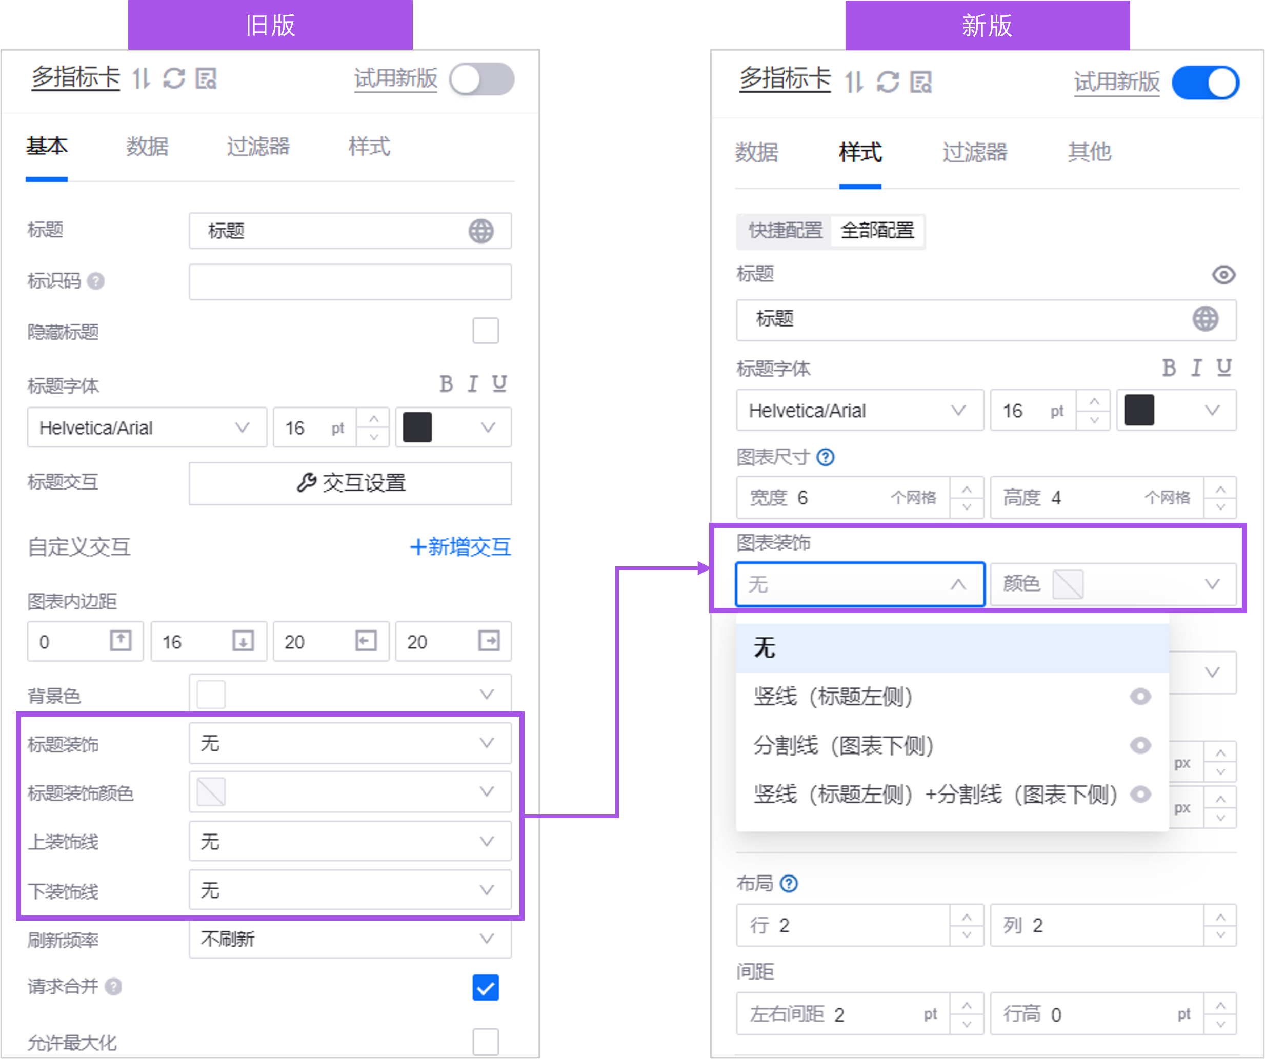Screen dimensions: 1265x1059
Task: Open the 刷新频率 dropdown showing 不刷新
Action: pyautogui.click(x=349, y=939)
